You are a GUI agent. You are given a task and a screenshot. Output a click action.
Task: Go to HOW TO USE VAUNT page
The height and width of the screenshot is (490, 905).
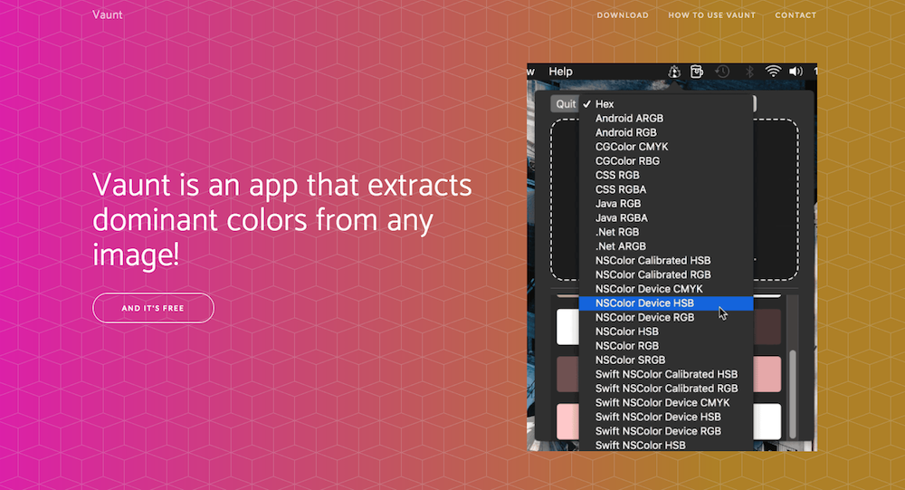(x=711, y=15)
